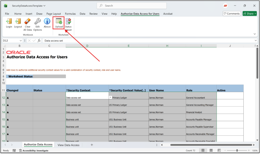Open the File menu
This screenshot has width=260, height=154.
click(7, 14)
